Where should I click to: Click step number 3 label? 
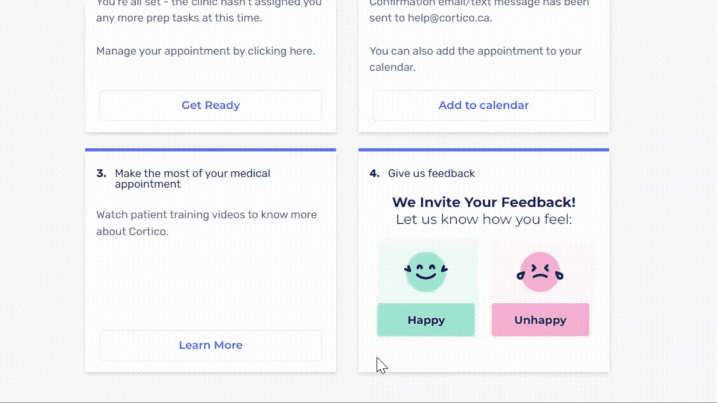101,174
